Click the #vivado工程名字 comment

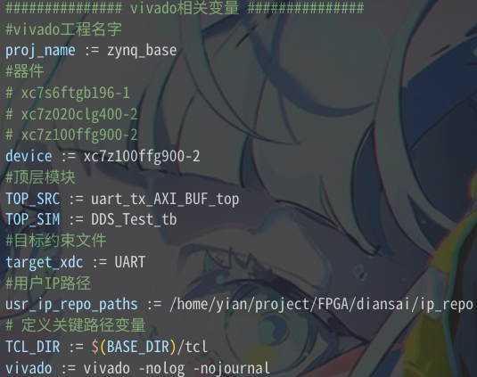click(x=63, y=29)
